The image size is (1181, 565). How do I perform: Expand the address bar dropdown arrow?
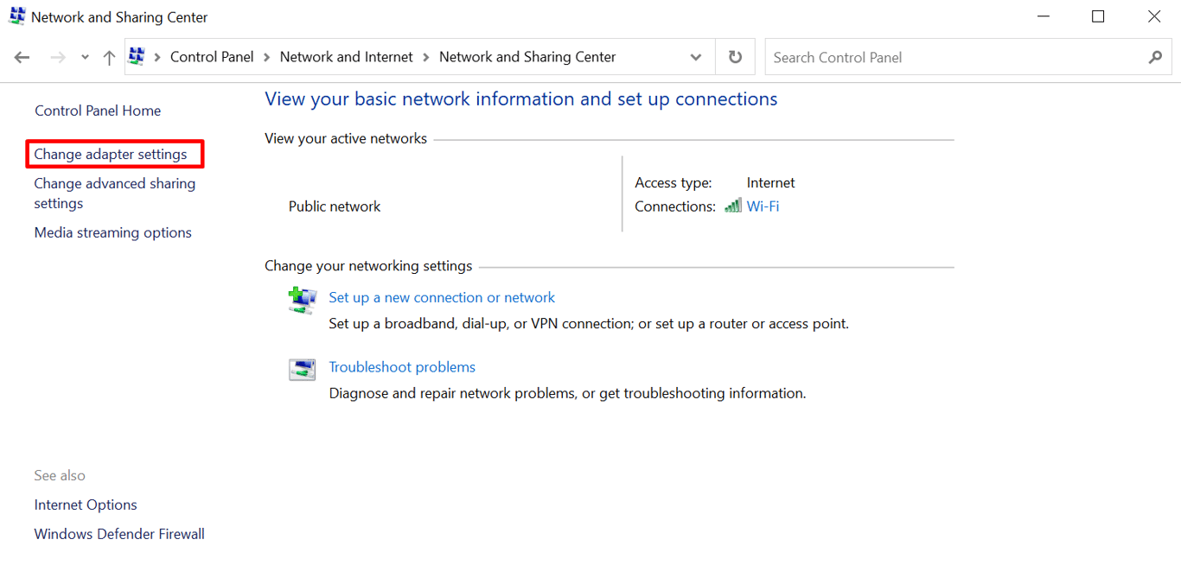pyautogui.click(x=696, y=56)
